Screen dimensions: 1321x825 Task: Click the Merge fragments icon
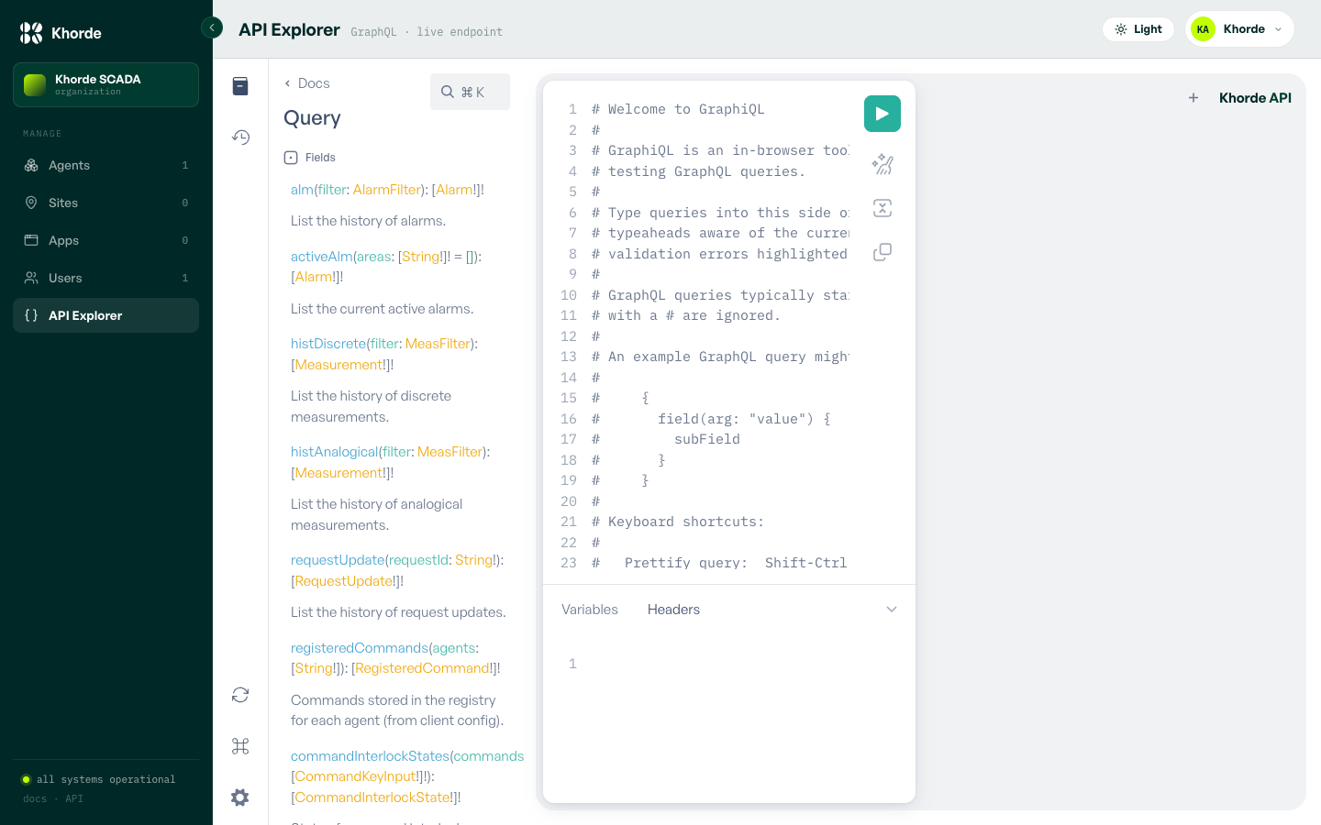point(883,208)
